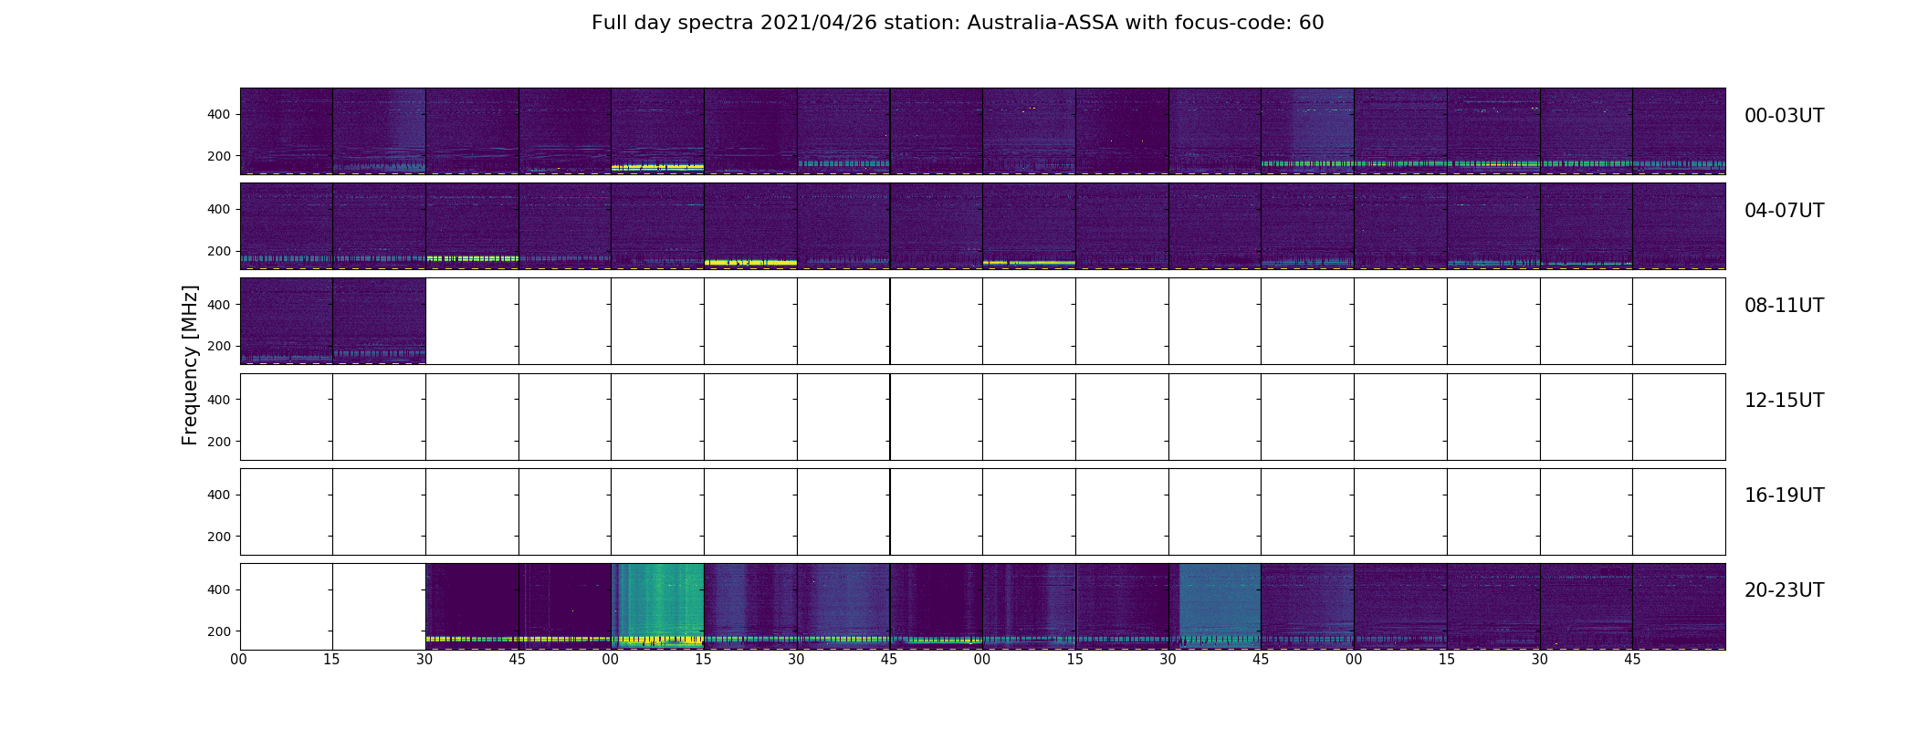Select the '16-19UT' row label
This screenshot has width=1917, height=730.
click(x=1784, y=495)
